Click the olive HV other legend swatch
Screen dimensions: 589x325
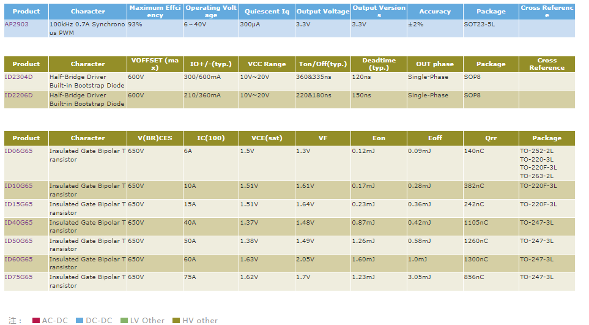coord(176,320)
